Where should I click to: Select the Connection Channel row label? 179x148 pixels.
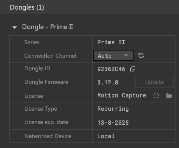pos(50,56)
